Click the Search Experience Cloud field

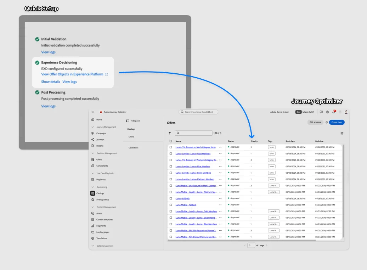click(x=198, y=112)
